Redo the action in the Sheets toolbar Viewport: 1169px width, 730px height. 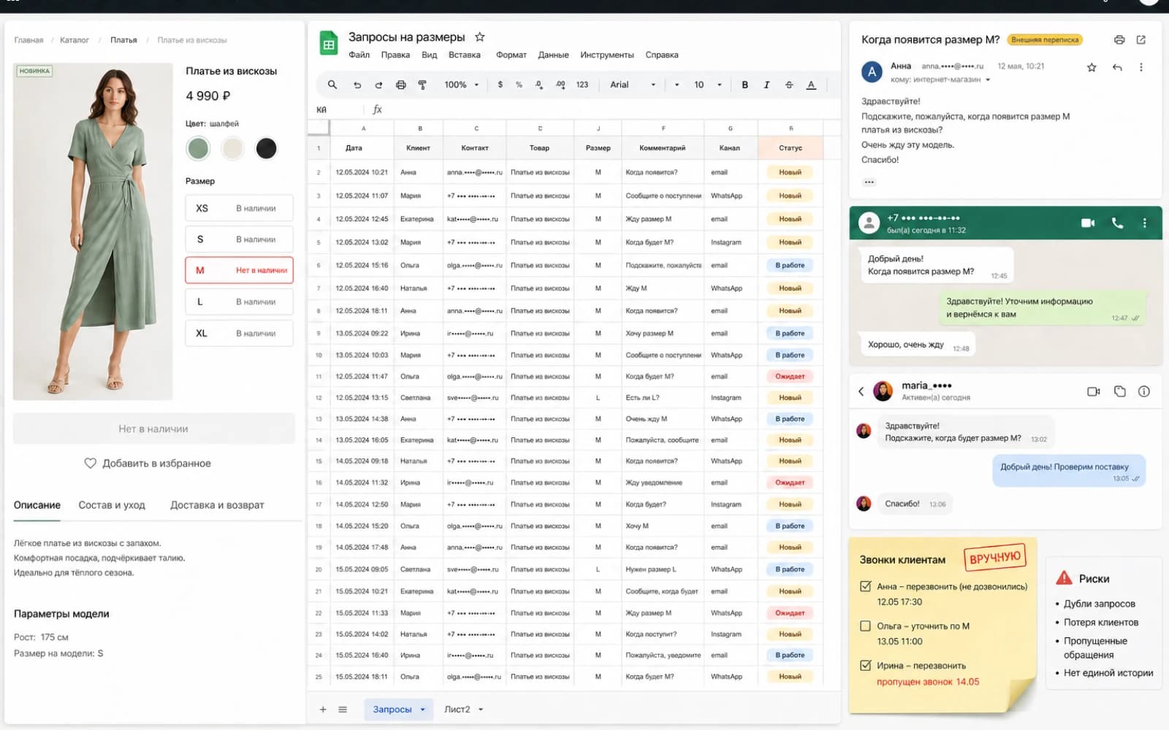[x=378, y=85]
